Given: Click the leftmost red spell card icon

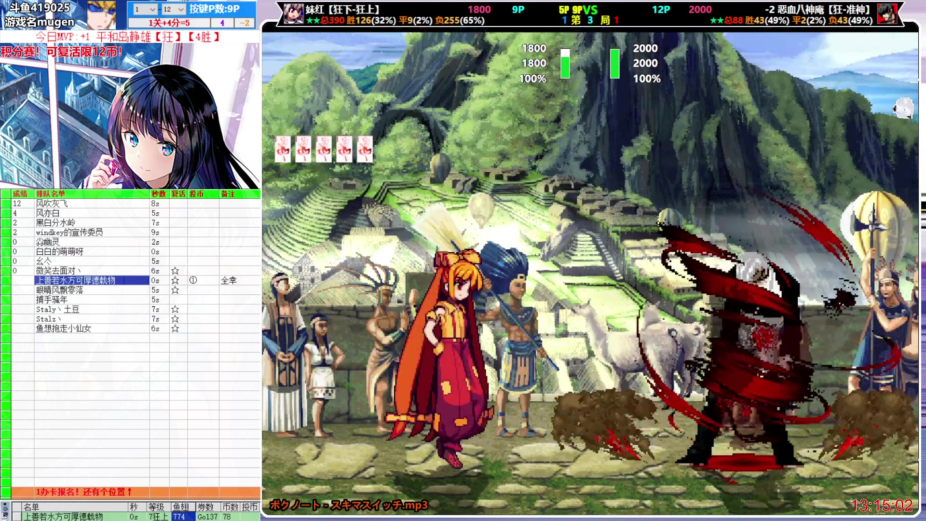Looking at the screenshot, I should [283, 149].
